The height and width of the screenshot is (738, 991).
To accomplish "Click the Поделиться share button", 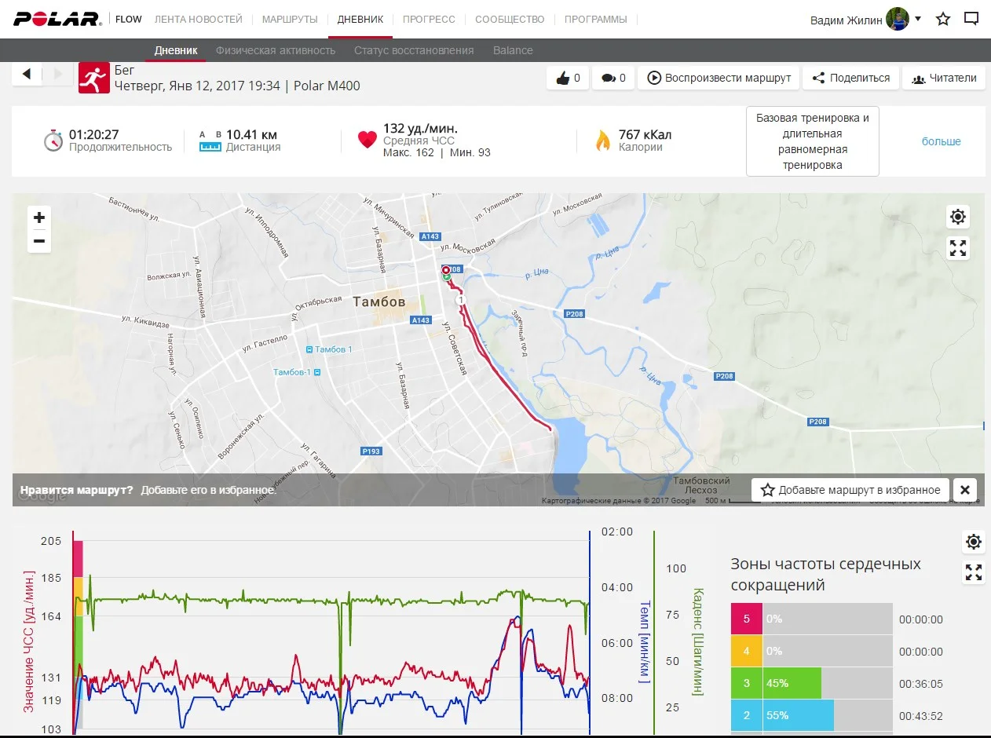I will [x=851, y=78].
